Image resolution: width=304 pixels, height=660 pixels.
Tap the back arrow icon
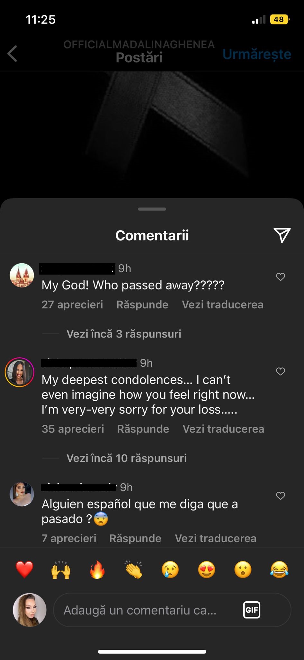click(x=13, y=53)
